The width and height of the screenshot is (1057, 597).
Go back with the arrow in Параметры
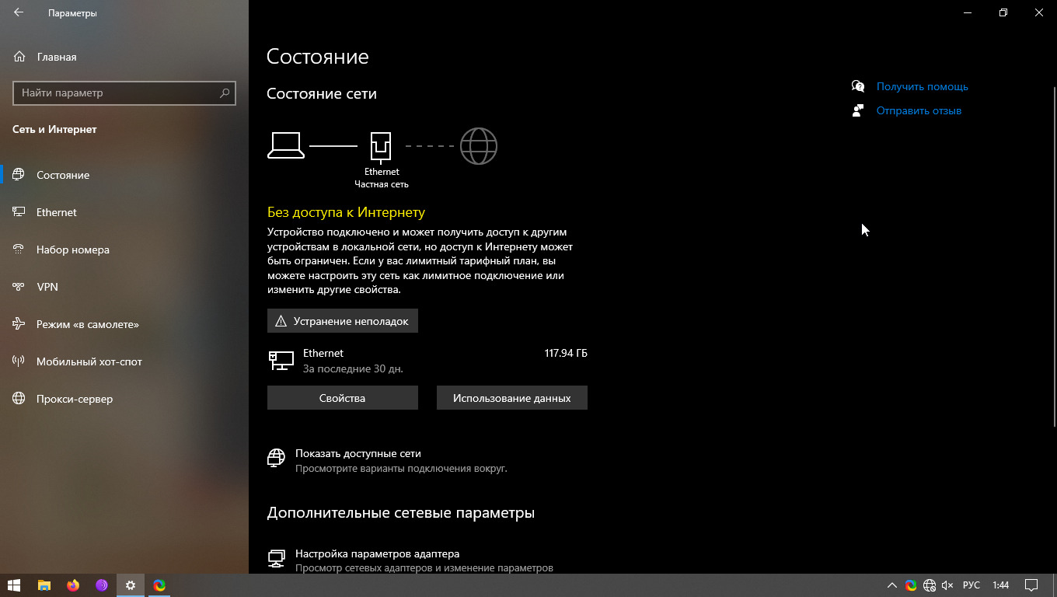(19, 13)
